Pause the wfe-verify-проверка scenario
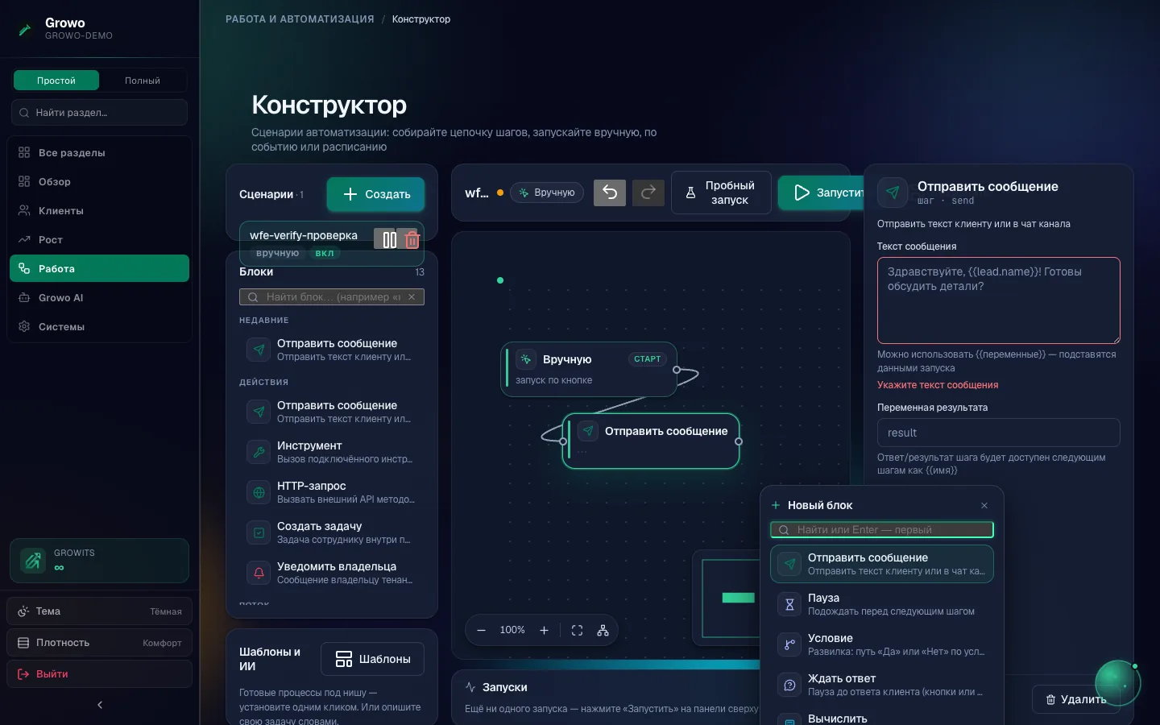Viewport: 1160px width, 725px height. pyautogui.click(x=390, y=239)
